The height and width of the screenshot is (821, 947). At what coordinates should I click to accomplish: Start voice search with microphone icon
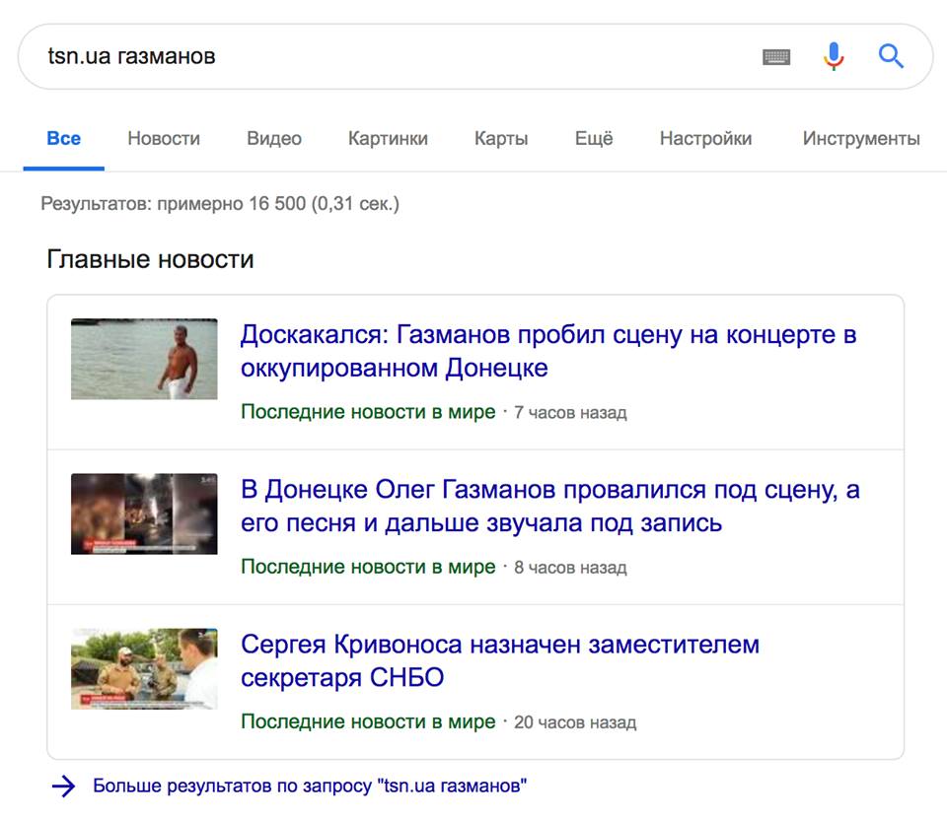(834, 57)
